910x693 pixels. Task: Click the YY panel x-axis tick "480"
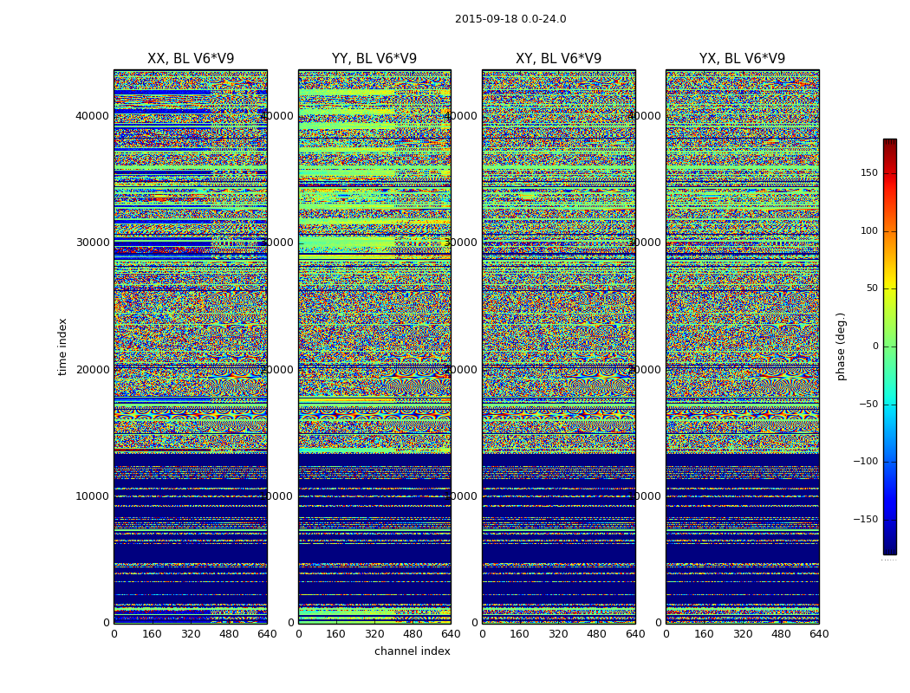point(413,634)
